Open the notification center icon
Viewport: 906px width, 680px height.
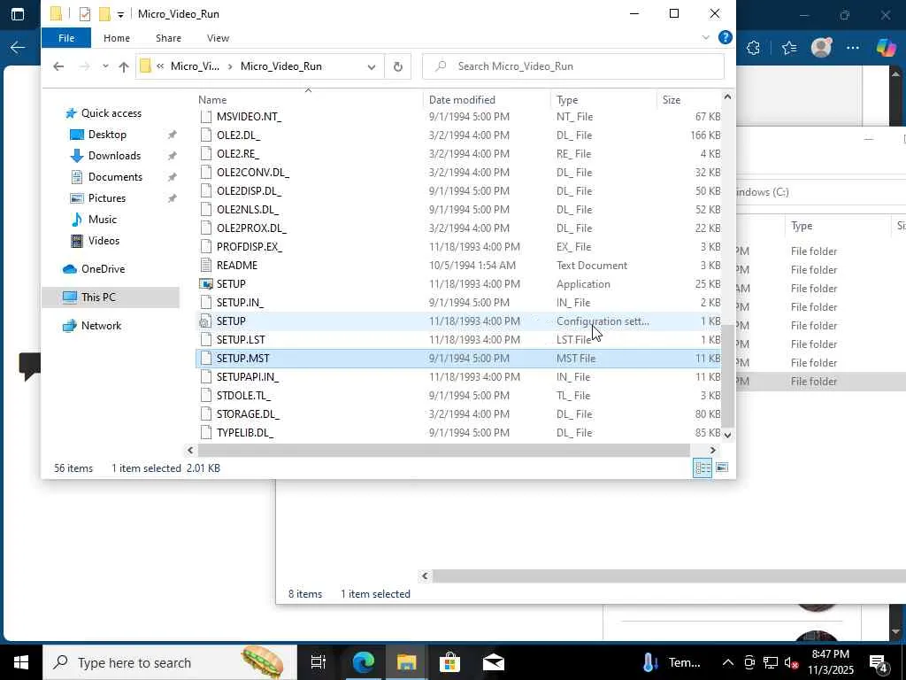pos(879,662)
